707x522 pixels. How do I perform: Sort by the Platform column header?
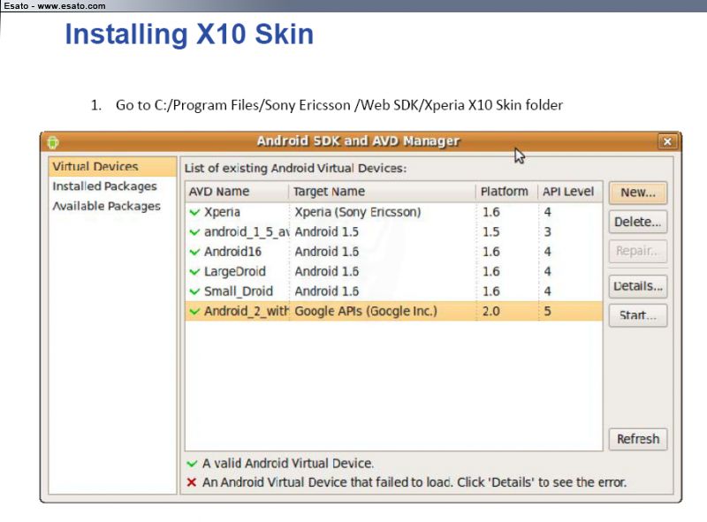506,192
